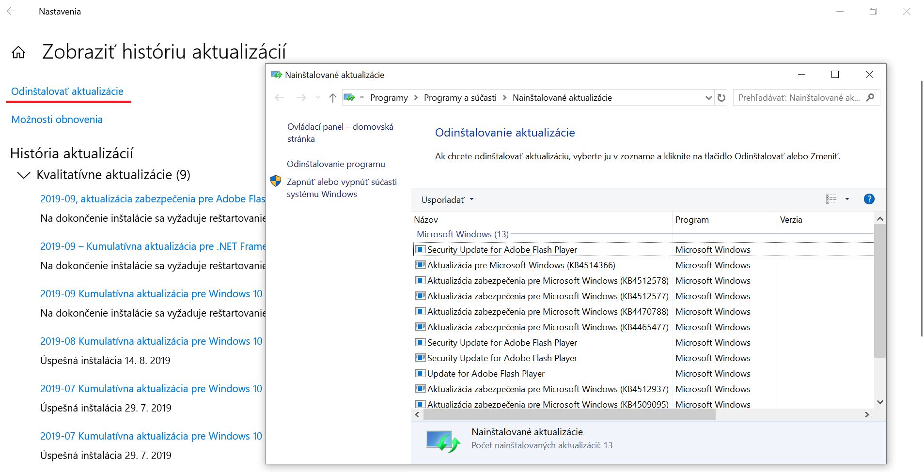This screenshot has width=924, height=472.
Task: Click the icon of the Update for Adobe Flash Player row
Action: [x=420, y=374]
